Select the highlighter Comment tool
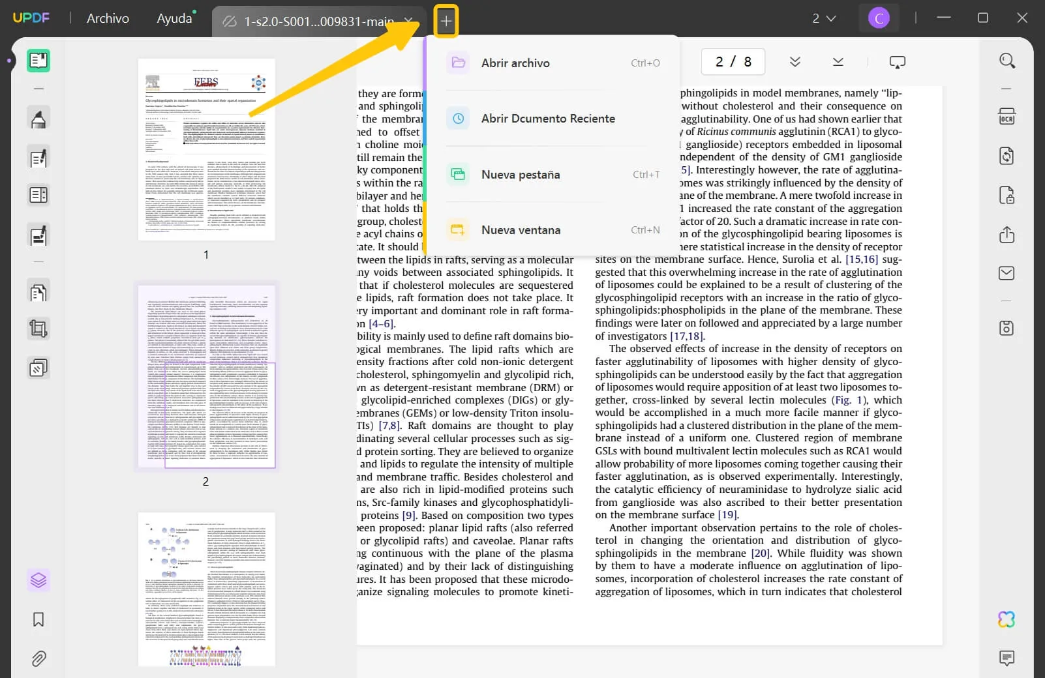Screen dimensions: 1045x678 click(x=38, y=119)
